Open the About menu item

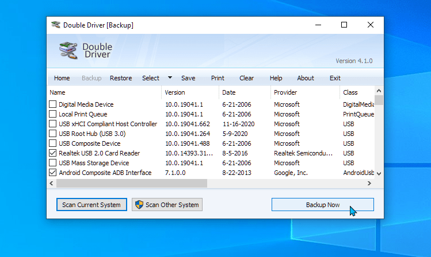[306, 78]
